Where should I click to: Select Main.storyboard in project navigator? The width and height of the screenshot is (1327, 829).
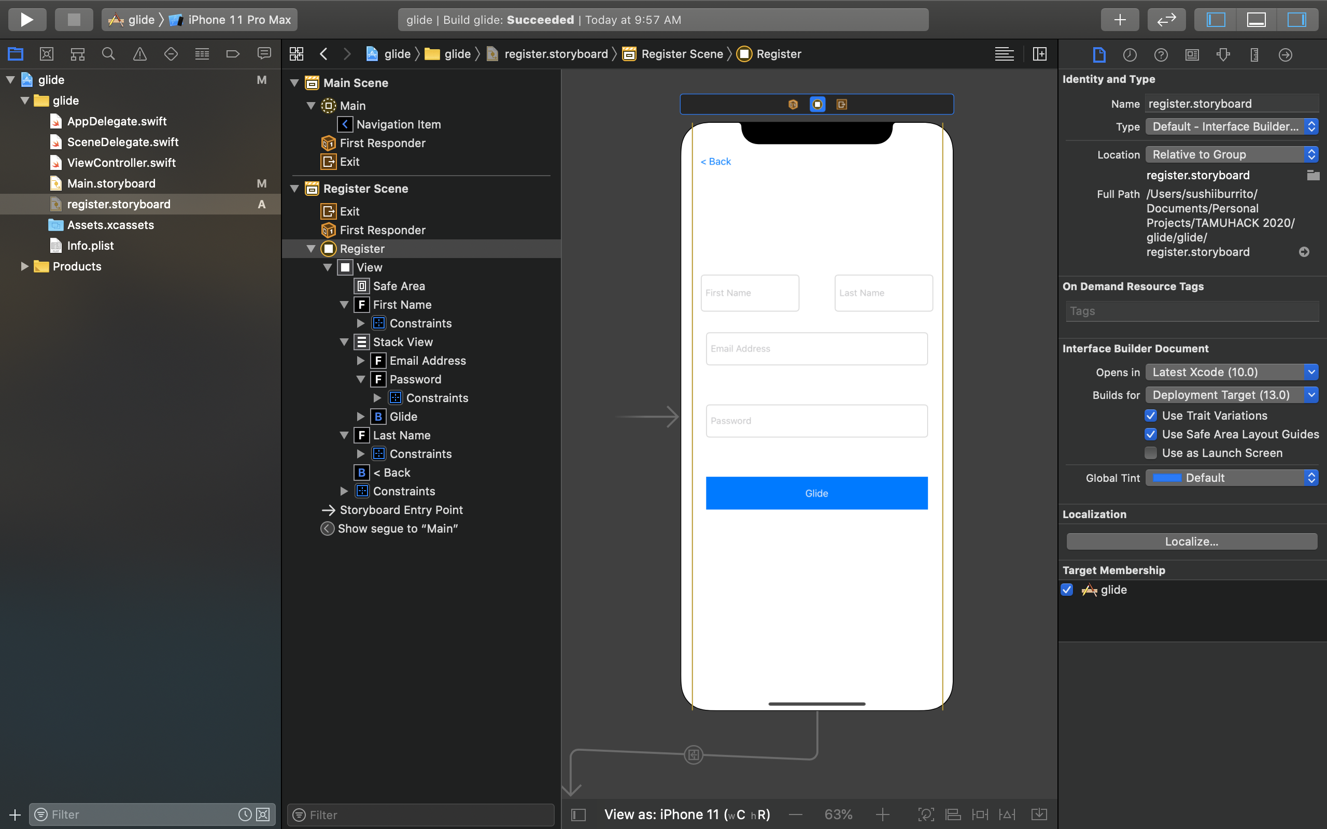111,183
